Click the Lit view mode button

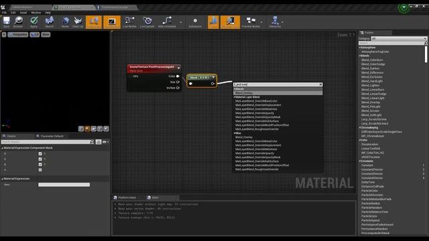coord(35,34)
